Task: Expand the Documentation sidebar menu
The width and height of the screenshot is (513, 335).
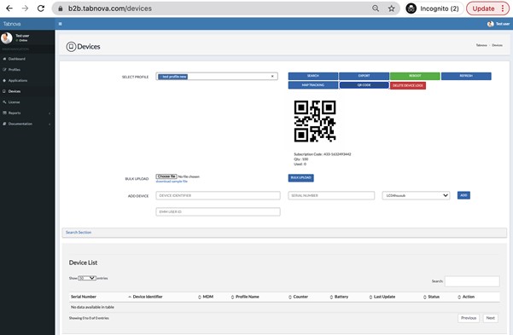Action: (x=27, y=124)
